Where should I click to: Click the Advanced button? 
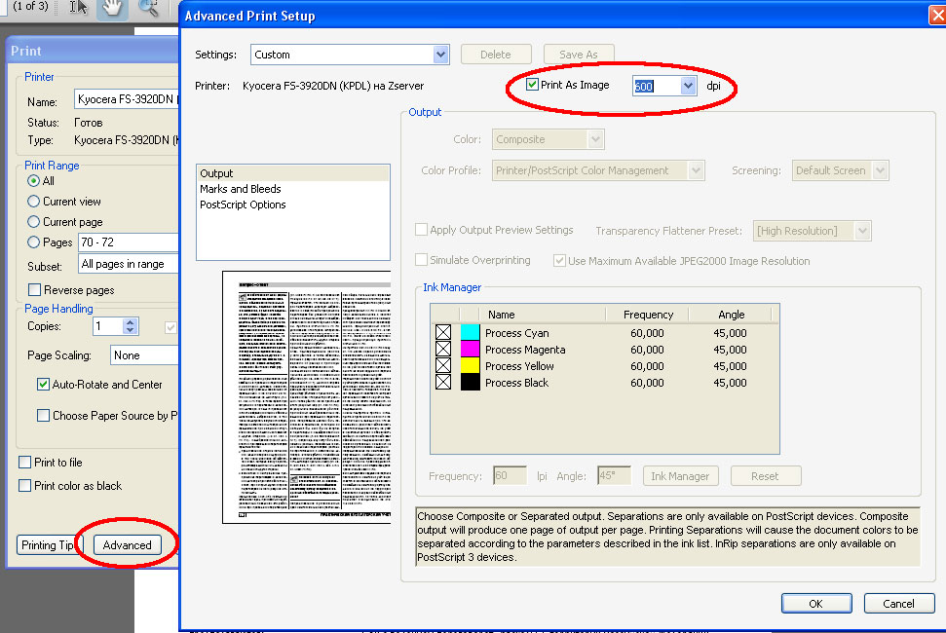point(128,545)
